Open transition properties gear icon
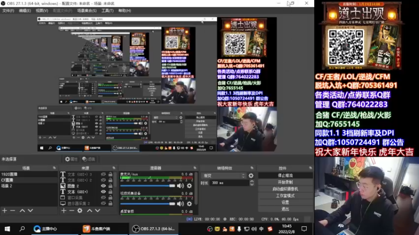The height and width of the screenshot is (235, 419). coord(251,175)
